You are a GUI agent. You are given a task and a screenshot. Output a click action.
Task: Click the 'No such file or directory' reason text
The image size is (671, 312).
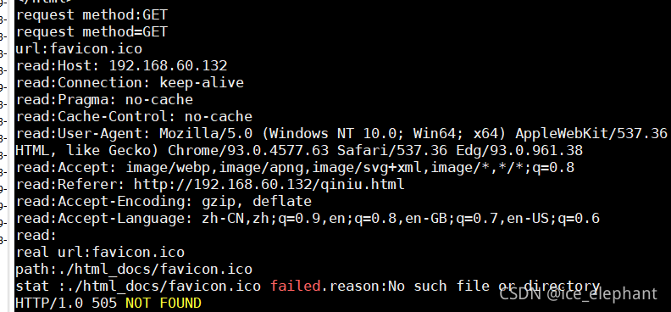coord(493,286)
